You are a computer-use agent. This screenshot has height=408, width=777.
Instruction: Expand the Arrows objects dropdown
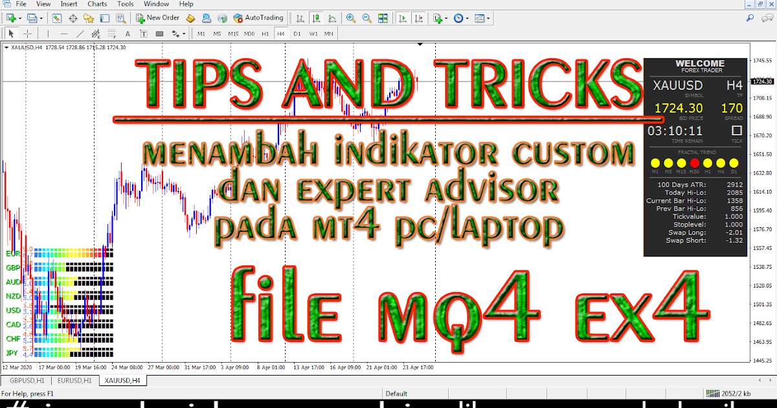(x=184, y=34)
